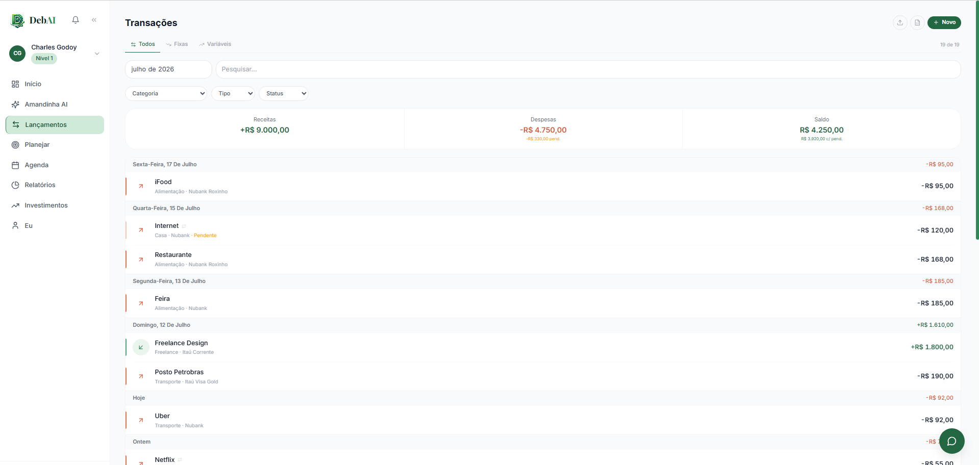The width and height of the screenshot is (979, 465).
Task: Focus the Pesquisar search box
Action: (588, 69)
